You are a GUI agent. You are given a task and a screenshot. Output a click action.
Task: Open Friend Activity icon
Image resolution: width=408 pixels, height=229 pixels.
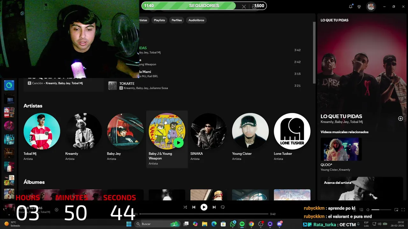click(359, 6)
